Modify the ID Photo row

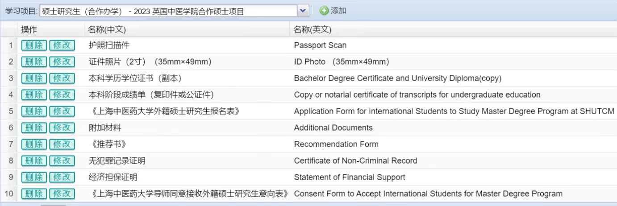click(62, 62)
